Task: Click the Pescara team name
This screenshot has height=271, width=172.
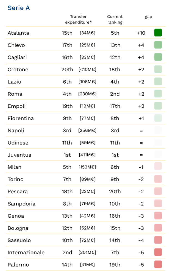Action: (18, 191)
